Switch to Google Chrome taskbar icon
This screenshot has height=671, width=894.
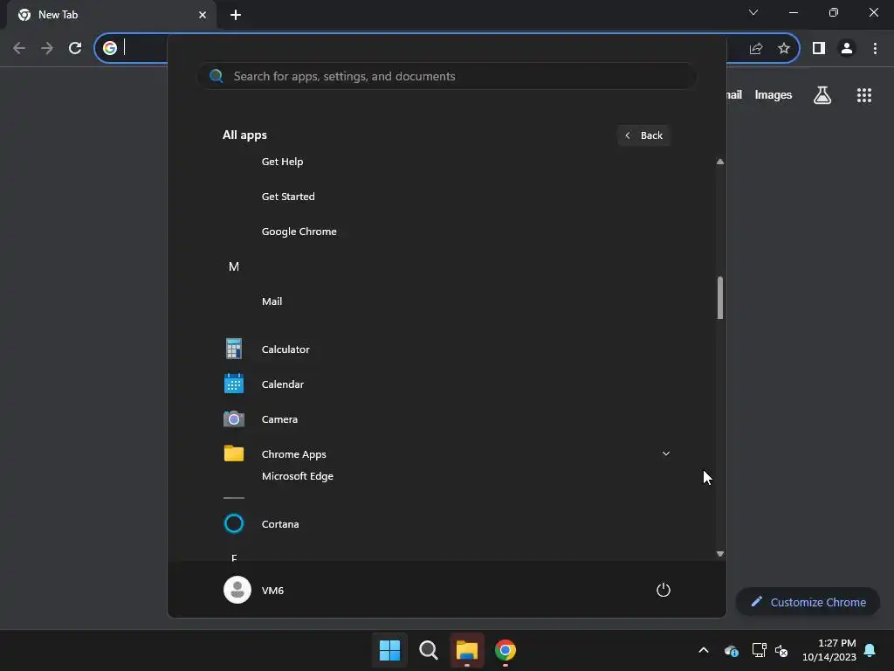[x=505, y=650]
